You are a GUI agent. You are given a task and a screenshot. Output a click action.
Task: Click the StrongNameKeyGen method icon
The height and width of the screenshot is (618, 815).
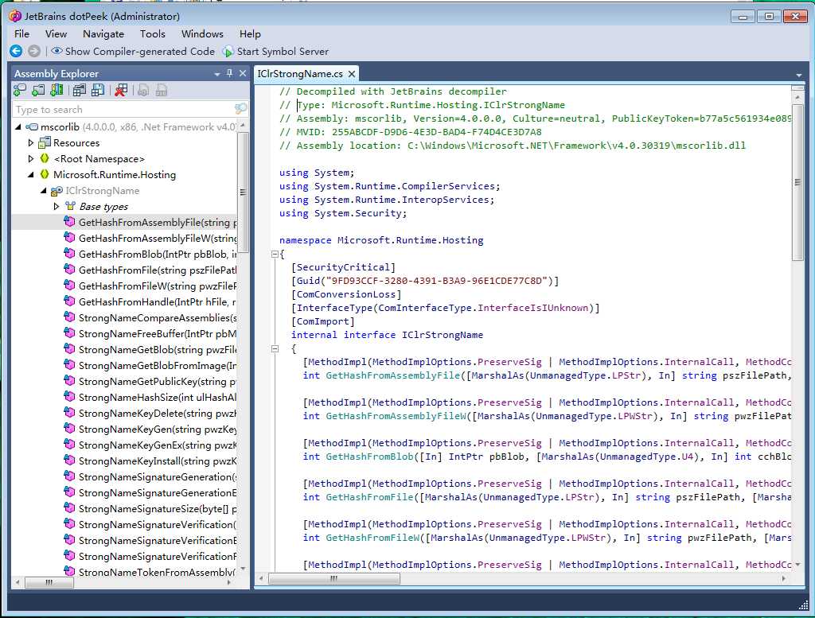(x=70, y=429)
